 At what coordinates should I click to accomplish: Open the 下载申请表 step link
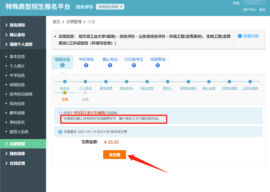(x=229, y=88)
